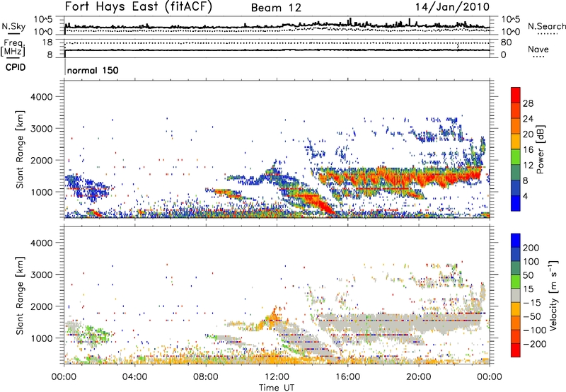Select the 20:00 time axis label
566x392 pixels.
pyautogui.click(x=419, y=377)
